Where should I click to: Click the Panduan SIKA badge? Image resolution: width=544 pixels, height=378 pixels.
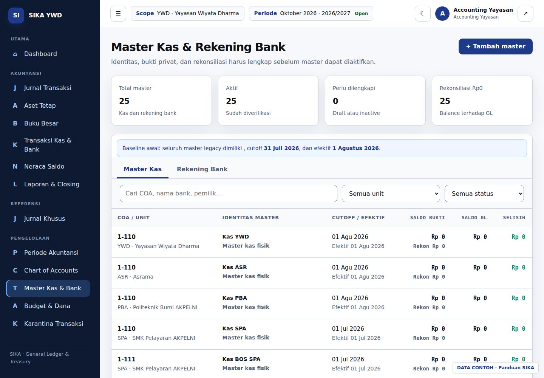click(x=496, y=368)
